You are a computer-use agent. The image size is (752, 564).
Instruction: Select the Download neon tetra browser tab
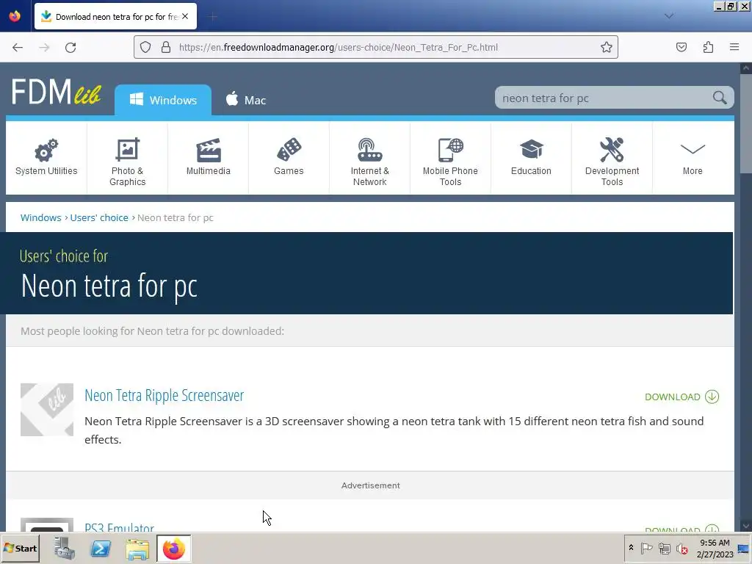pos(115,16)
